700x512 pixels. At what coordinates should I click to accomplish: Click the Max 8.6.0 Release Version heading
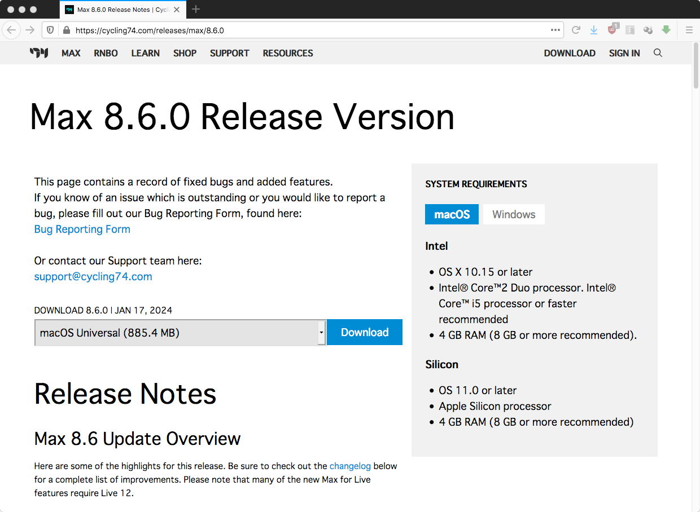[x=242, y=117]
